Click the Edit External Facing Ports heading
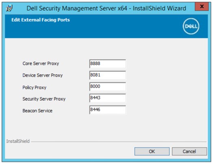Viewport: 213px width, 164px height. 41,20
